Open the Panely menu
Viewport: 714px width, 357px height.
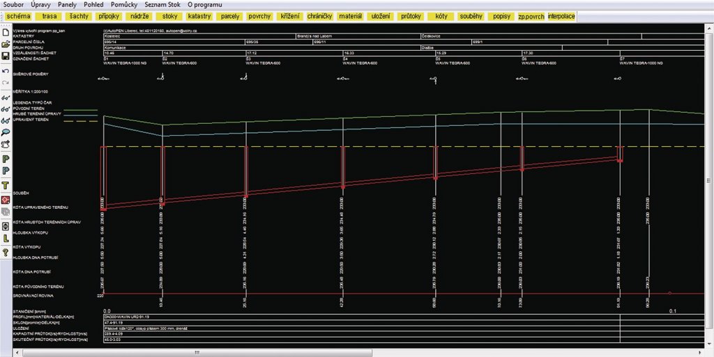tap(68, 5)
